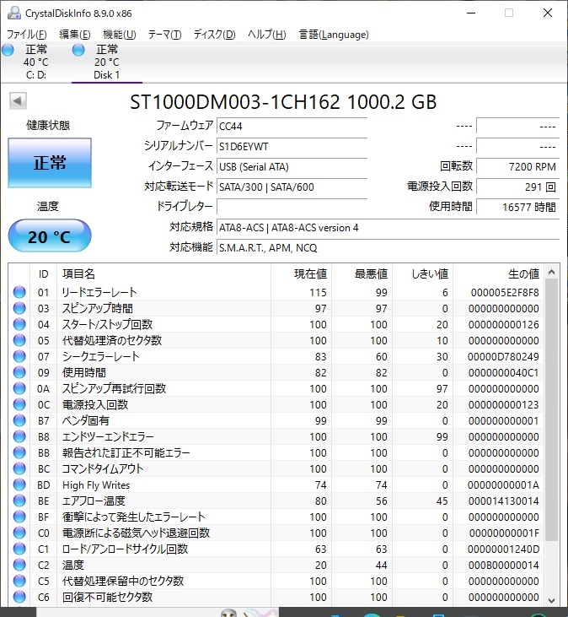568x617 pixels.
Task: Click status icon of row B7 ベンダ固有
Action: (x=19, y=420)
